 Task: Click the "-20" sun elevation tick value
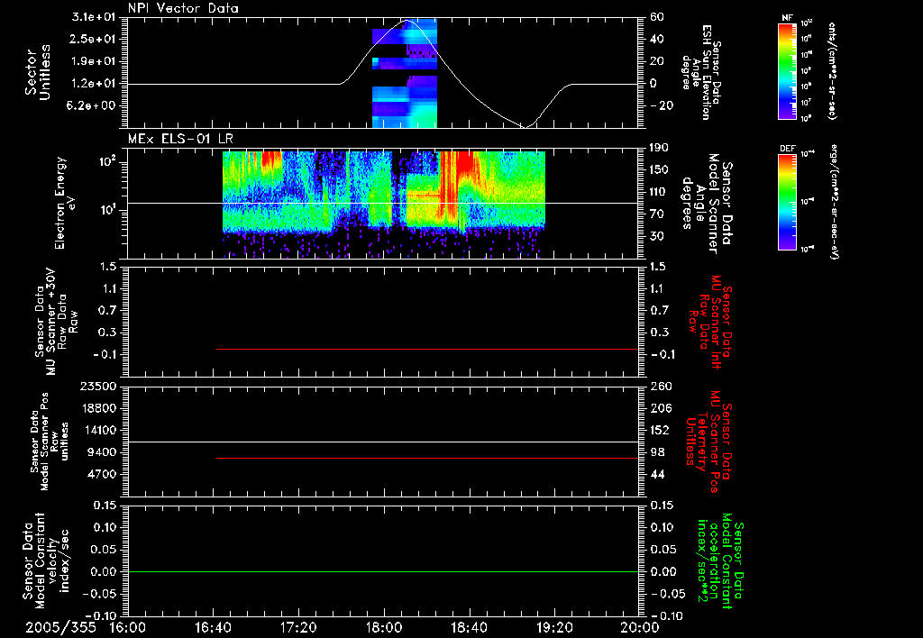point(661,106)
